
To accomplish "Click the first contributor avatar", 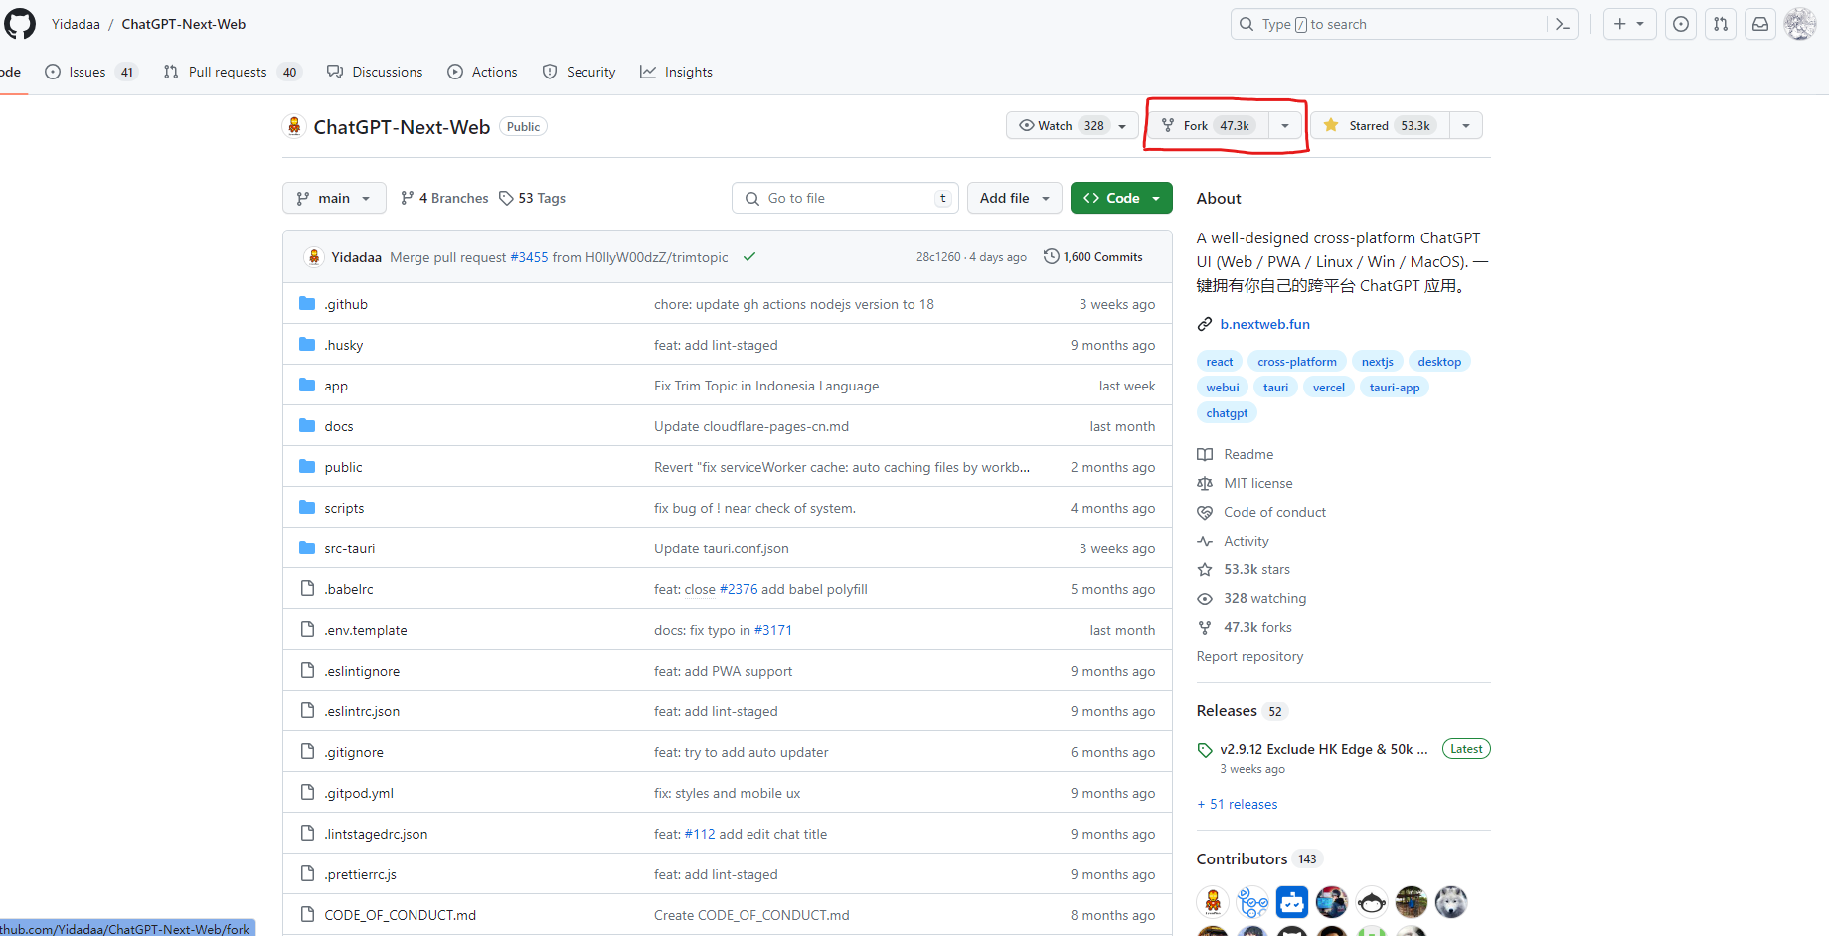I will click(x=1213, y=902).
